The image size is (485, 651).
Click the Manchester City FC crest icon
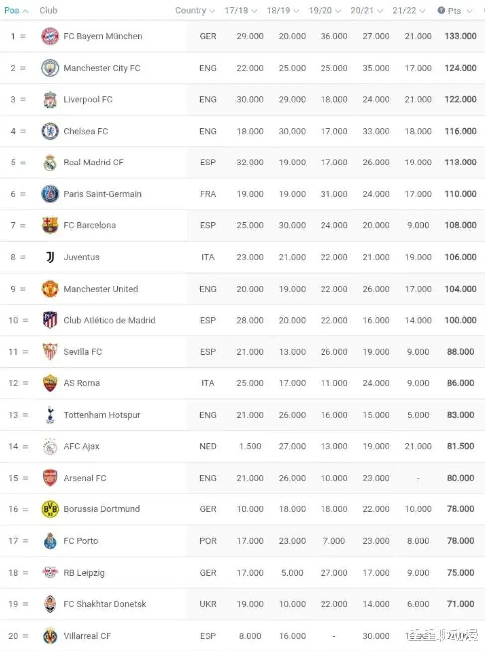point(50,68)
